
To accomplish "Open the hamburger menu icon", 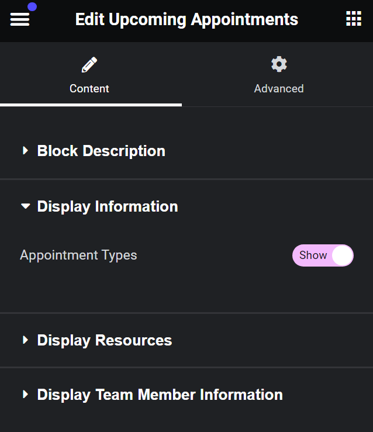I will [x=19, y=19].
